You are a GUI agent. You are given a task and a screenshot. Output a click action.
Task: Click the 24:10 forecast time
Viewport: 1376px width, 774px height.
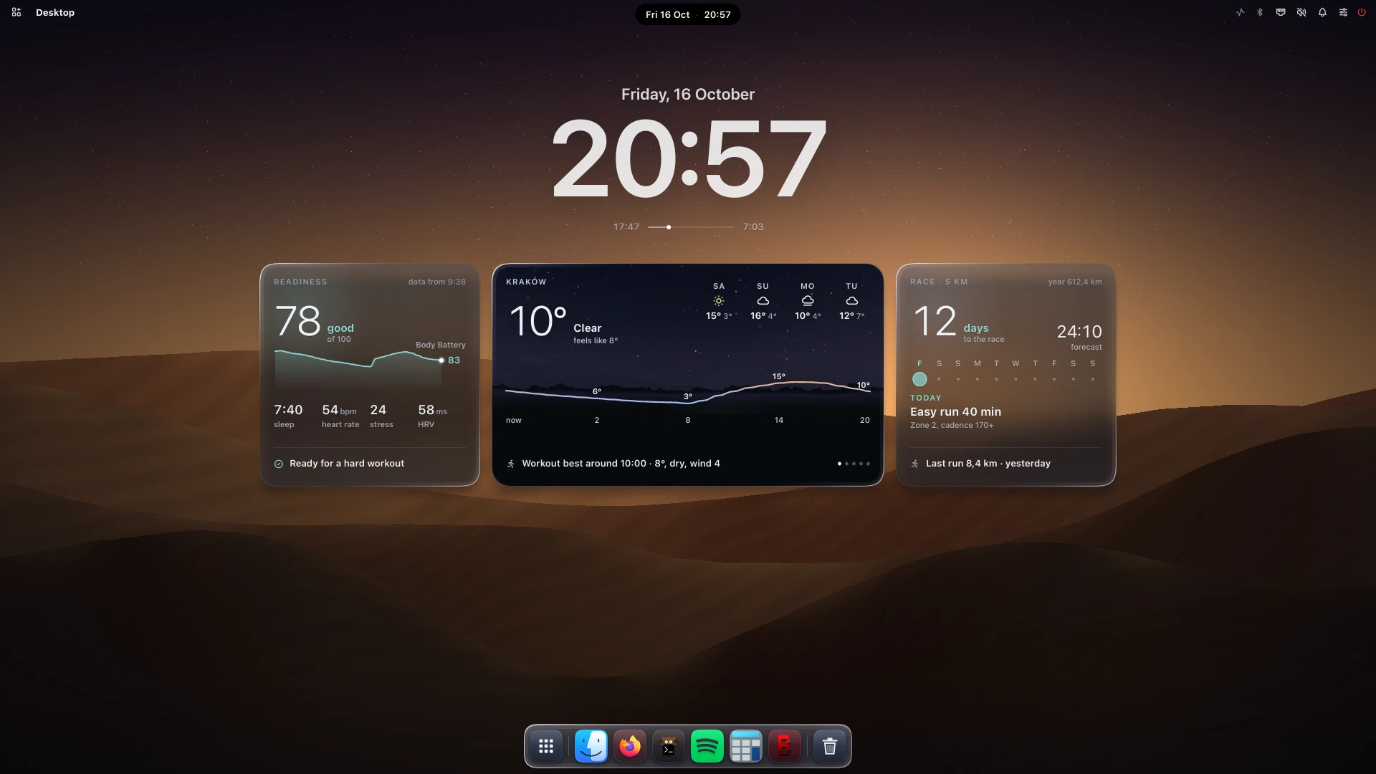1079,332
